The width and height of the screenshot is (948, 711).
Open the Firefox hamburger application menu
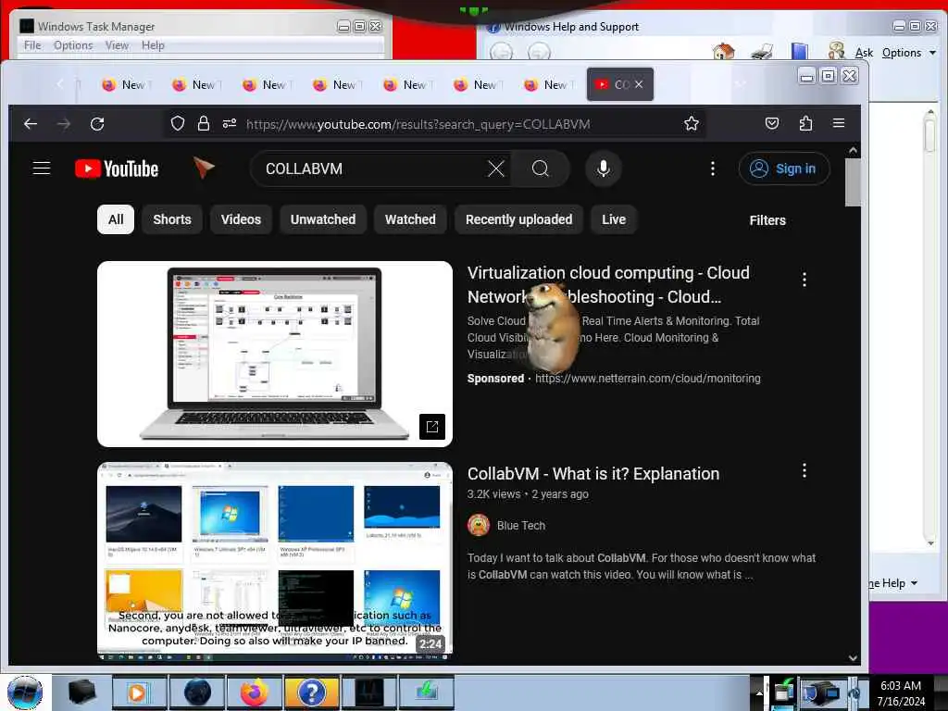[839, 123]
